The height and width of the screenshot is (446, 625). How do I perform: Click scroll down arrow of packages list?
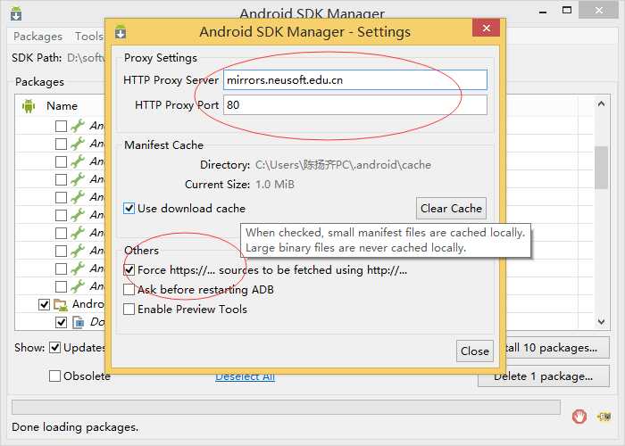tap(602, 321)
